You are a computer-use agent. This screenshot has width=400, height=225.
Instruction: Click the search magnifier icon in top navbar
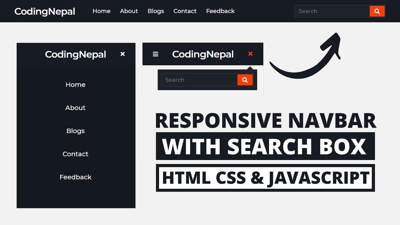tap(377, 11)
